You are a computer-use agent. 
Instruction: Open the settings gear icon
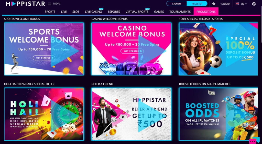(x=254, y=4)
